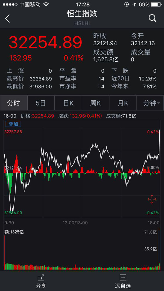The width and height of the screenshot is (164, 291).
Task: Tap the red fullscreen expand arrows icon
Action: 152,199
